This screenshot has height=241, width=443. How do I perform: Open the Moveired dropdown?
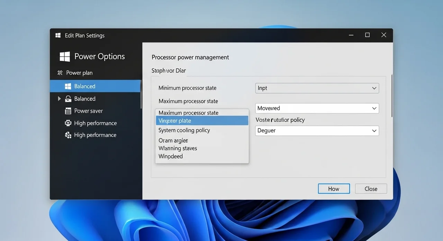[317, 108]
